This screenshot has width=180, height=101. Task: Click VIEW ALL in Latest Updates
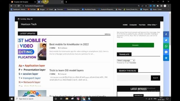tap(107, 34)
